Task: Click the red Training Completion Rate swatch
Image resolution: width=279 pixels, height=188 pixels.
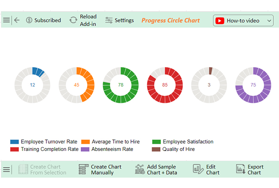Action: (x=15, y=149)
